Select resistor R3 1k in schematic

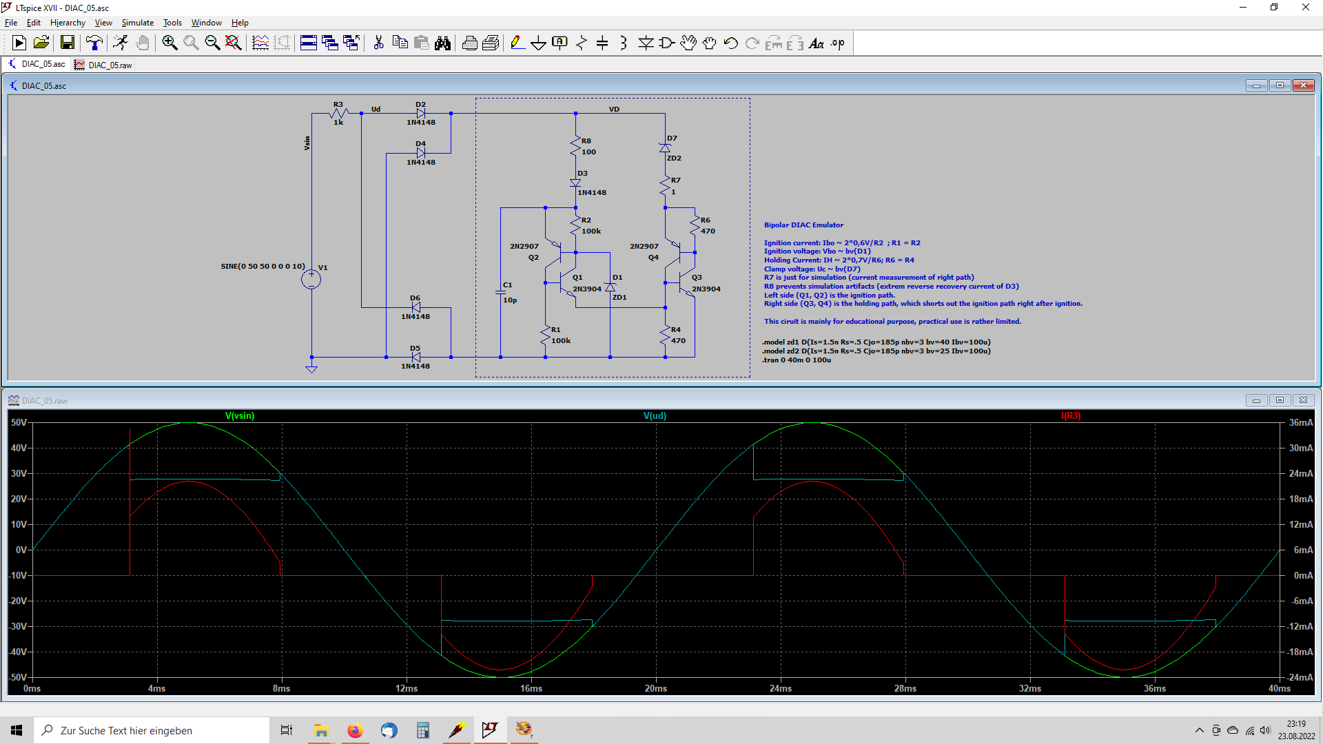(x=338, y=113)
